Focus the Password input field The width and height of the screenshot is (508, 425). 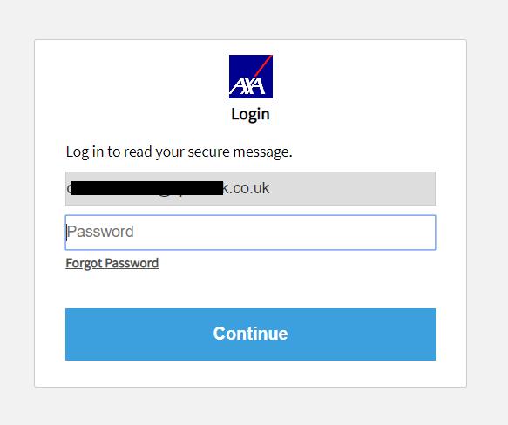[x=250, y=233]
